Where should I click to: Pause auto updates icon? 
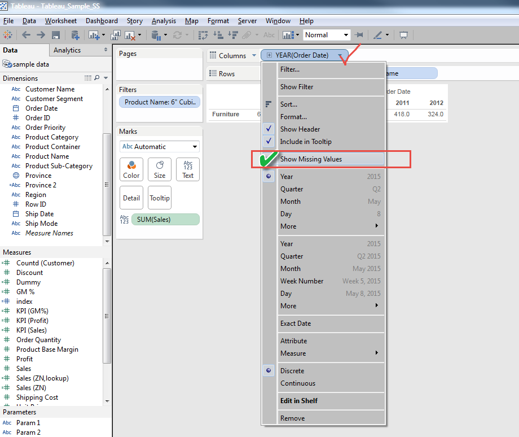click(x=156, y=35)
